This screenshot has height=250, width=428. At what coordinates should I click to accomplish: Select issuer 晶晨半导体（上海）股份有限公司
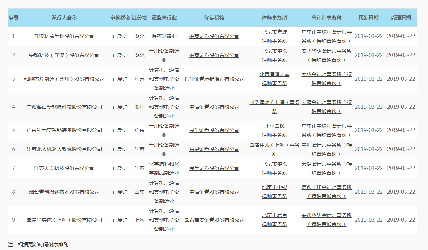(64, 220)
